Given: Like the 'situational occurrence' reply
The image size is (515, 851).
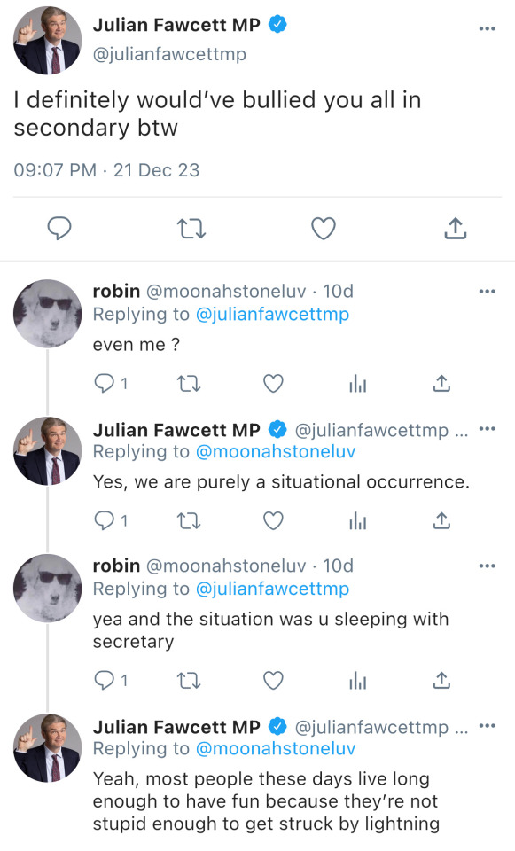Looking at the screenshot, I should [273, 521].
